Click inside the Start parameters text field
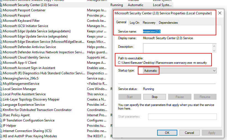 (182, 117)
